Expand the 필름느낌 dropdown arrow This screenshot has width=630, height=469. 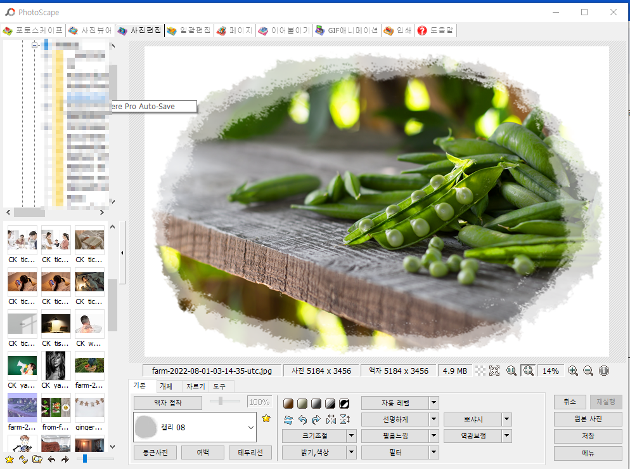point(434,436)
